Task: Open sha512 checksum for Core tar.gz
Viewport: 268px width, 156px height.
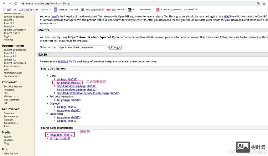Action: click(x=75, y=83)
